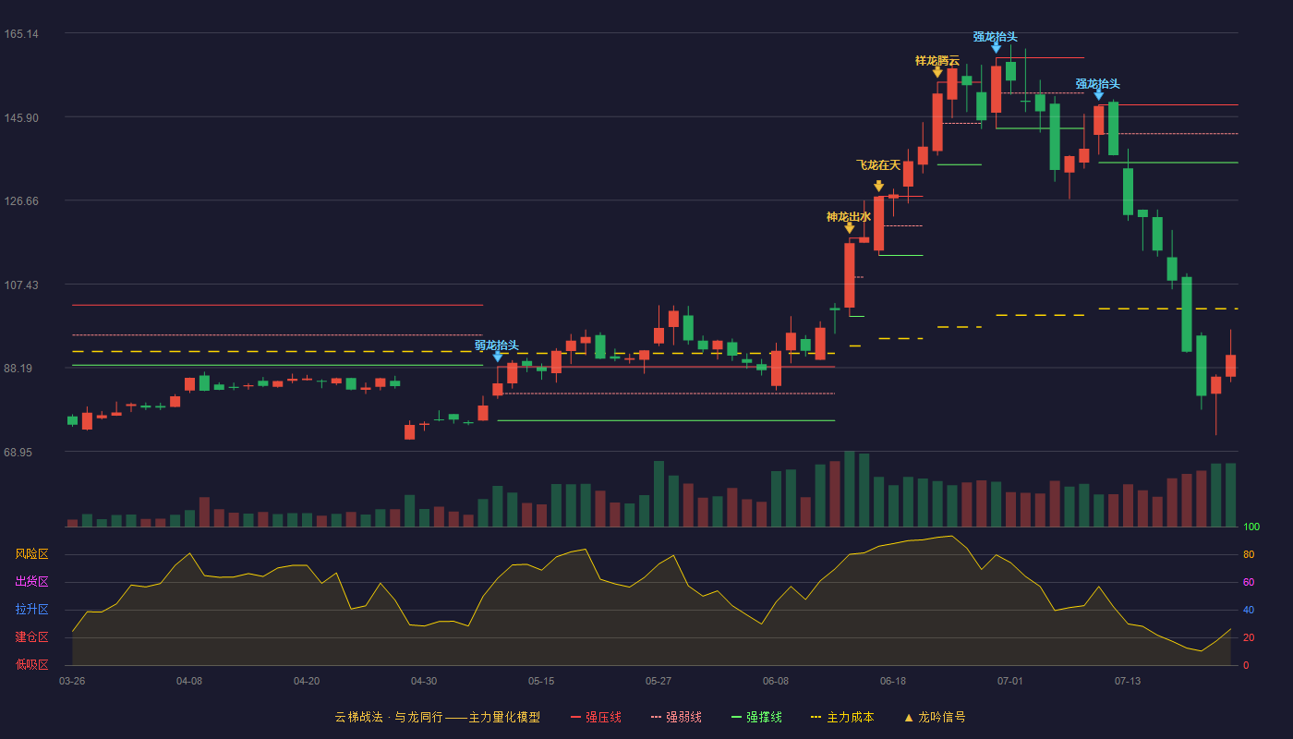This screenshot has width=1293, height=739.
Task: Select the 建仓区 zone label
Action: click(x=31, y=637)
